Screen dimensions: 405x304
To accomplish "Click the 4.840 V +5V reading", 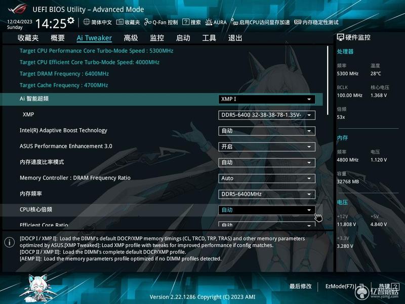I will pos(379,224).
